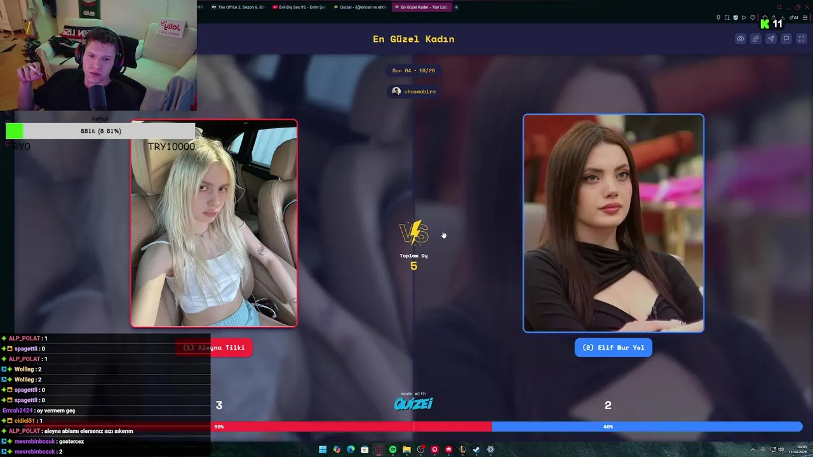813x457 pixels.
Task: Open the Windows Start menu
Action: coord(323,449)
